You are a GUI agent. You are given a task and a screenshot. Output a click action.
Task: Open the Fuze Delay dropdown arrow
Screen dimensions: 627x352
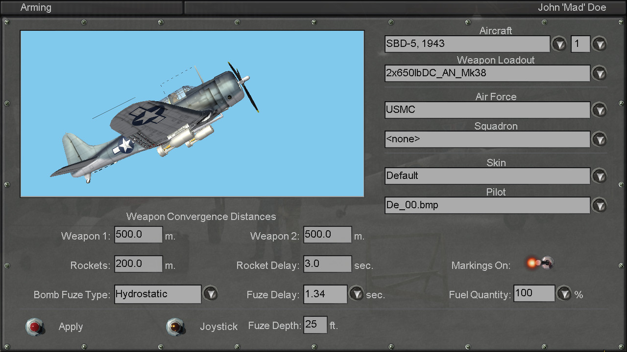pyautogui.click(x=356, y=294)
